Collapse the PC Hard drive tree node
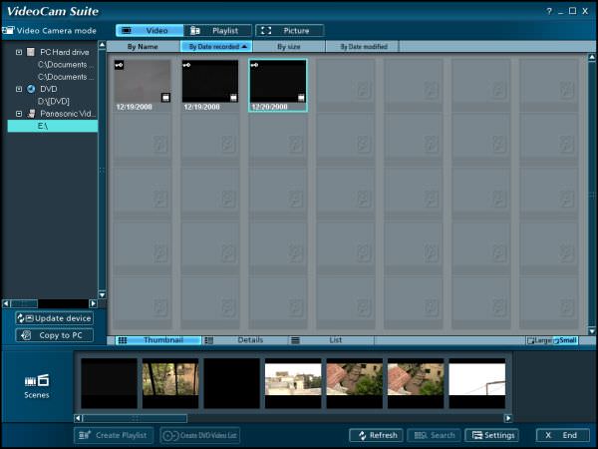Image resolution: width=598 pixels, height=449 pixels. (x=19, y=52)
